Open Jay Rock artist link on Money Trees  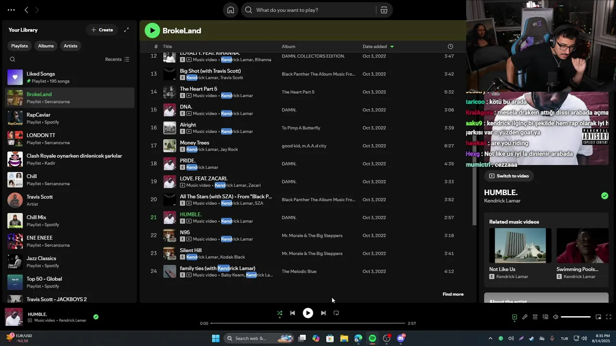coord(229,149)
